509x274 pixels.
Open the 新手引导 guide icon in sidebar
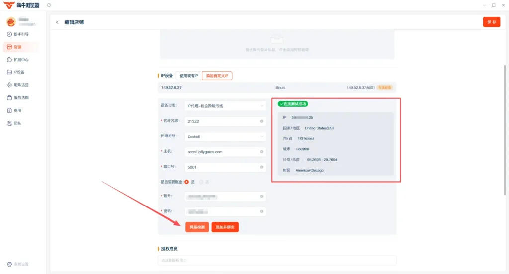9,34
